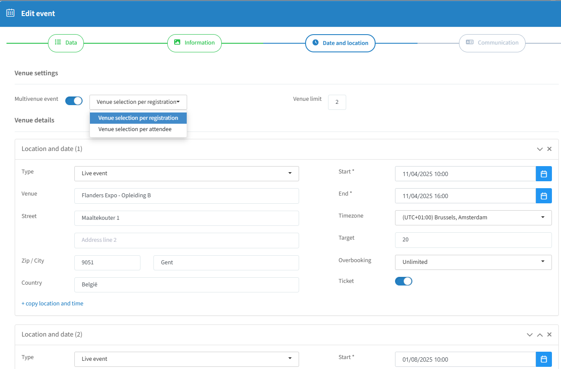Move Location and date (2) down
The image size is (561, 369).
(x=530, y=334)
